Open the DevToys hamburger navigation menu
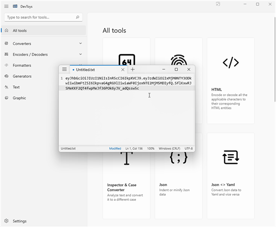Viewport: 276px width, 227px height. pyautogui.click(x=6, y=6)
